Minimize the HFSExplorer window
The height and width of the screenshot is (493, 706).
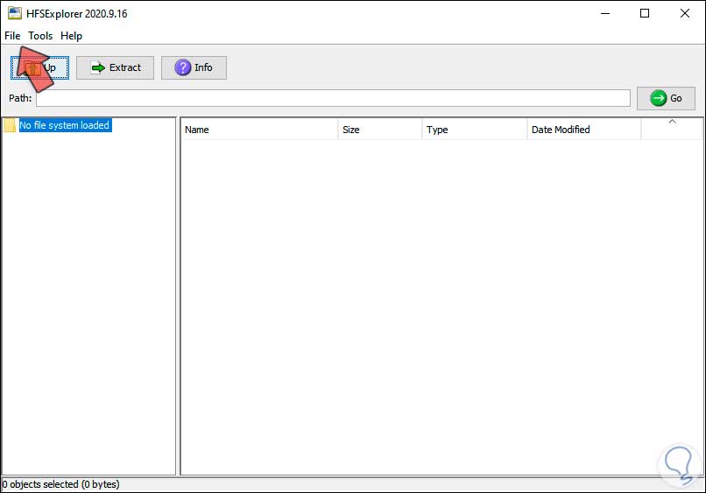pos(605,13)
